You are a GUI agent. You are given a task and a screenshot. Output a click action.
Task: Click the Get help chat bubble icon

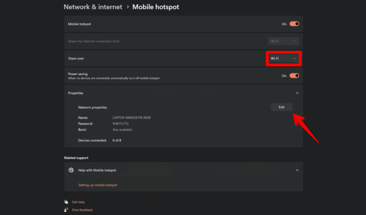coord(66,202)
